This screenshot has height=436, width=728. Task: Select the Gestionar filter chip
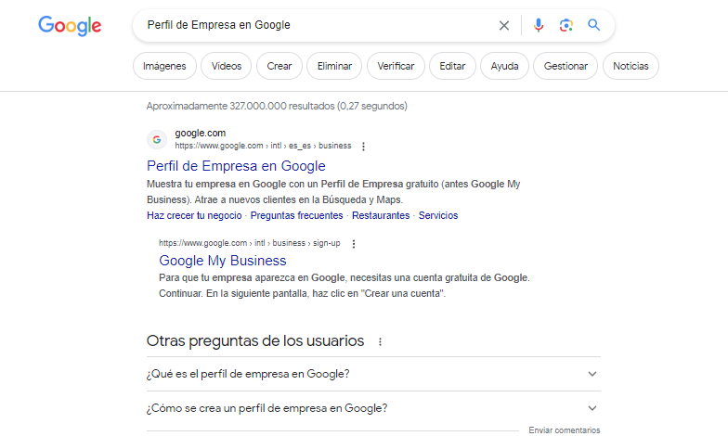pyautogui.click(x=565, y=66)
